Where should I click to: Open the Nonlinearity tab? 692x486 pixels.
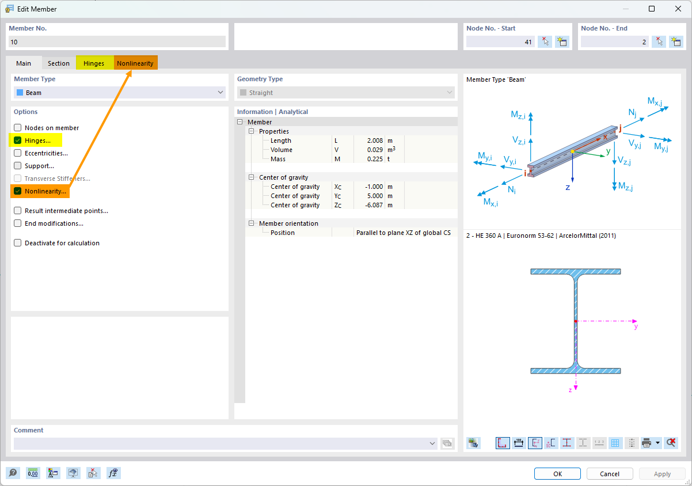pos(136,63)
